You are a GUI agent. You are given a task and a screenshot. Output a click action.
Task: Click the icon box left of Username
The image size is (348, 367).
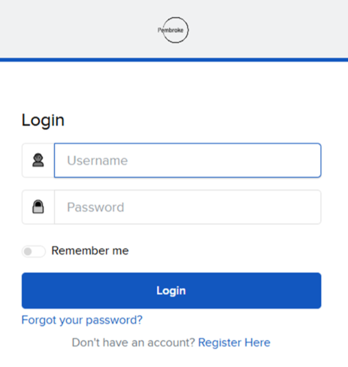(38, 160)
